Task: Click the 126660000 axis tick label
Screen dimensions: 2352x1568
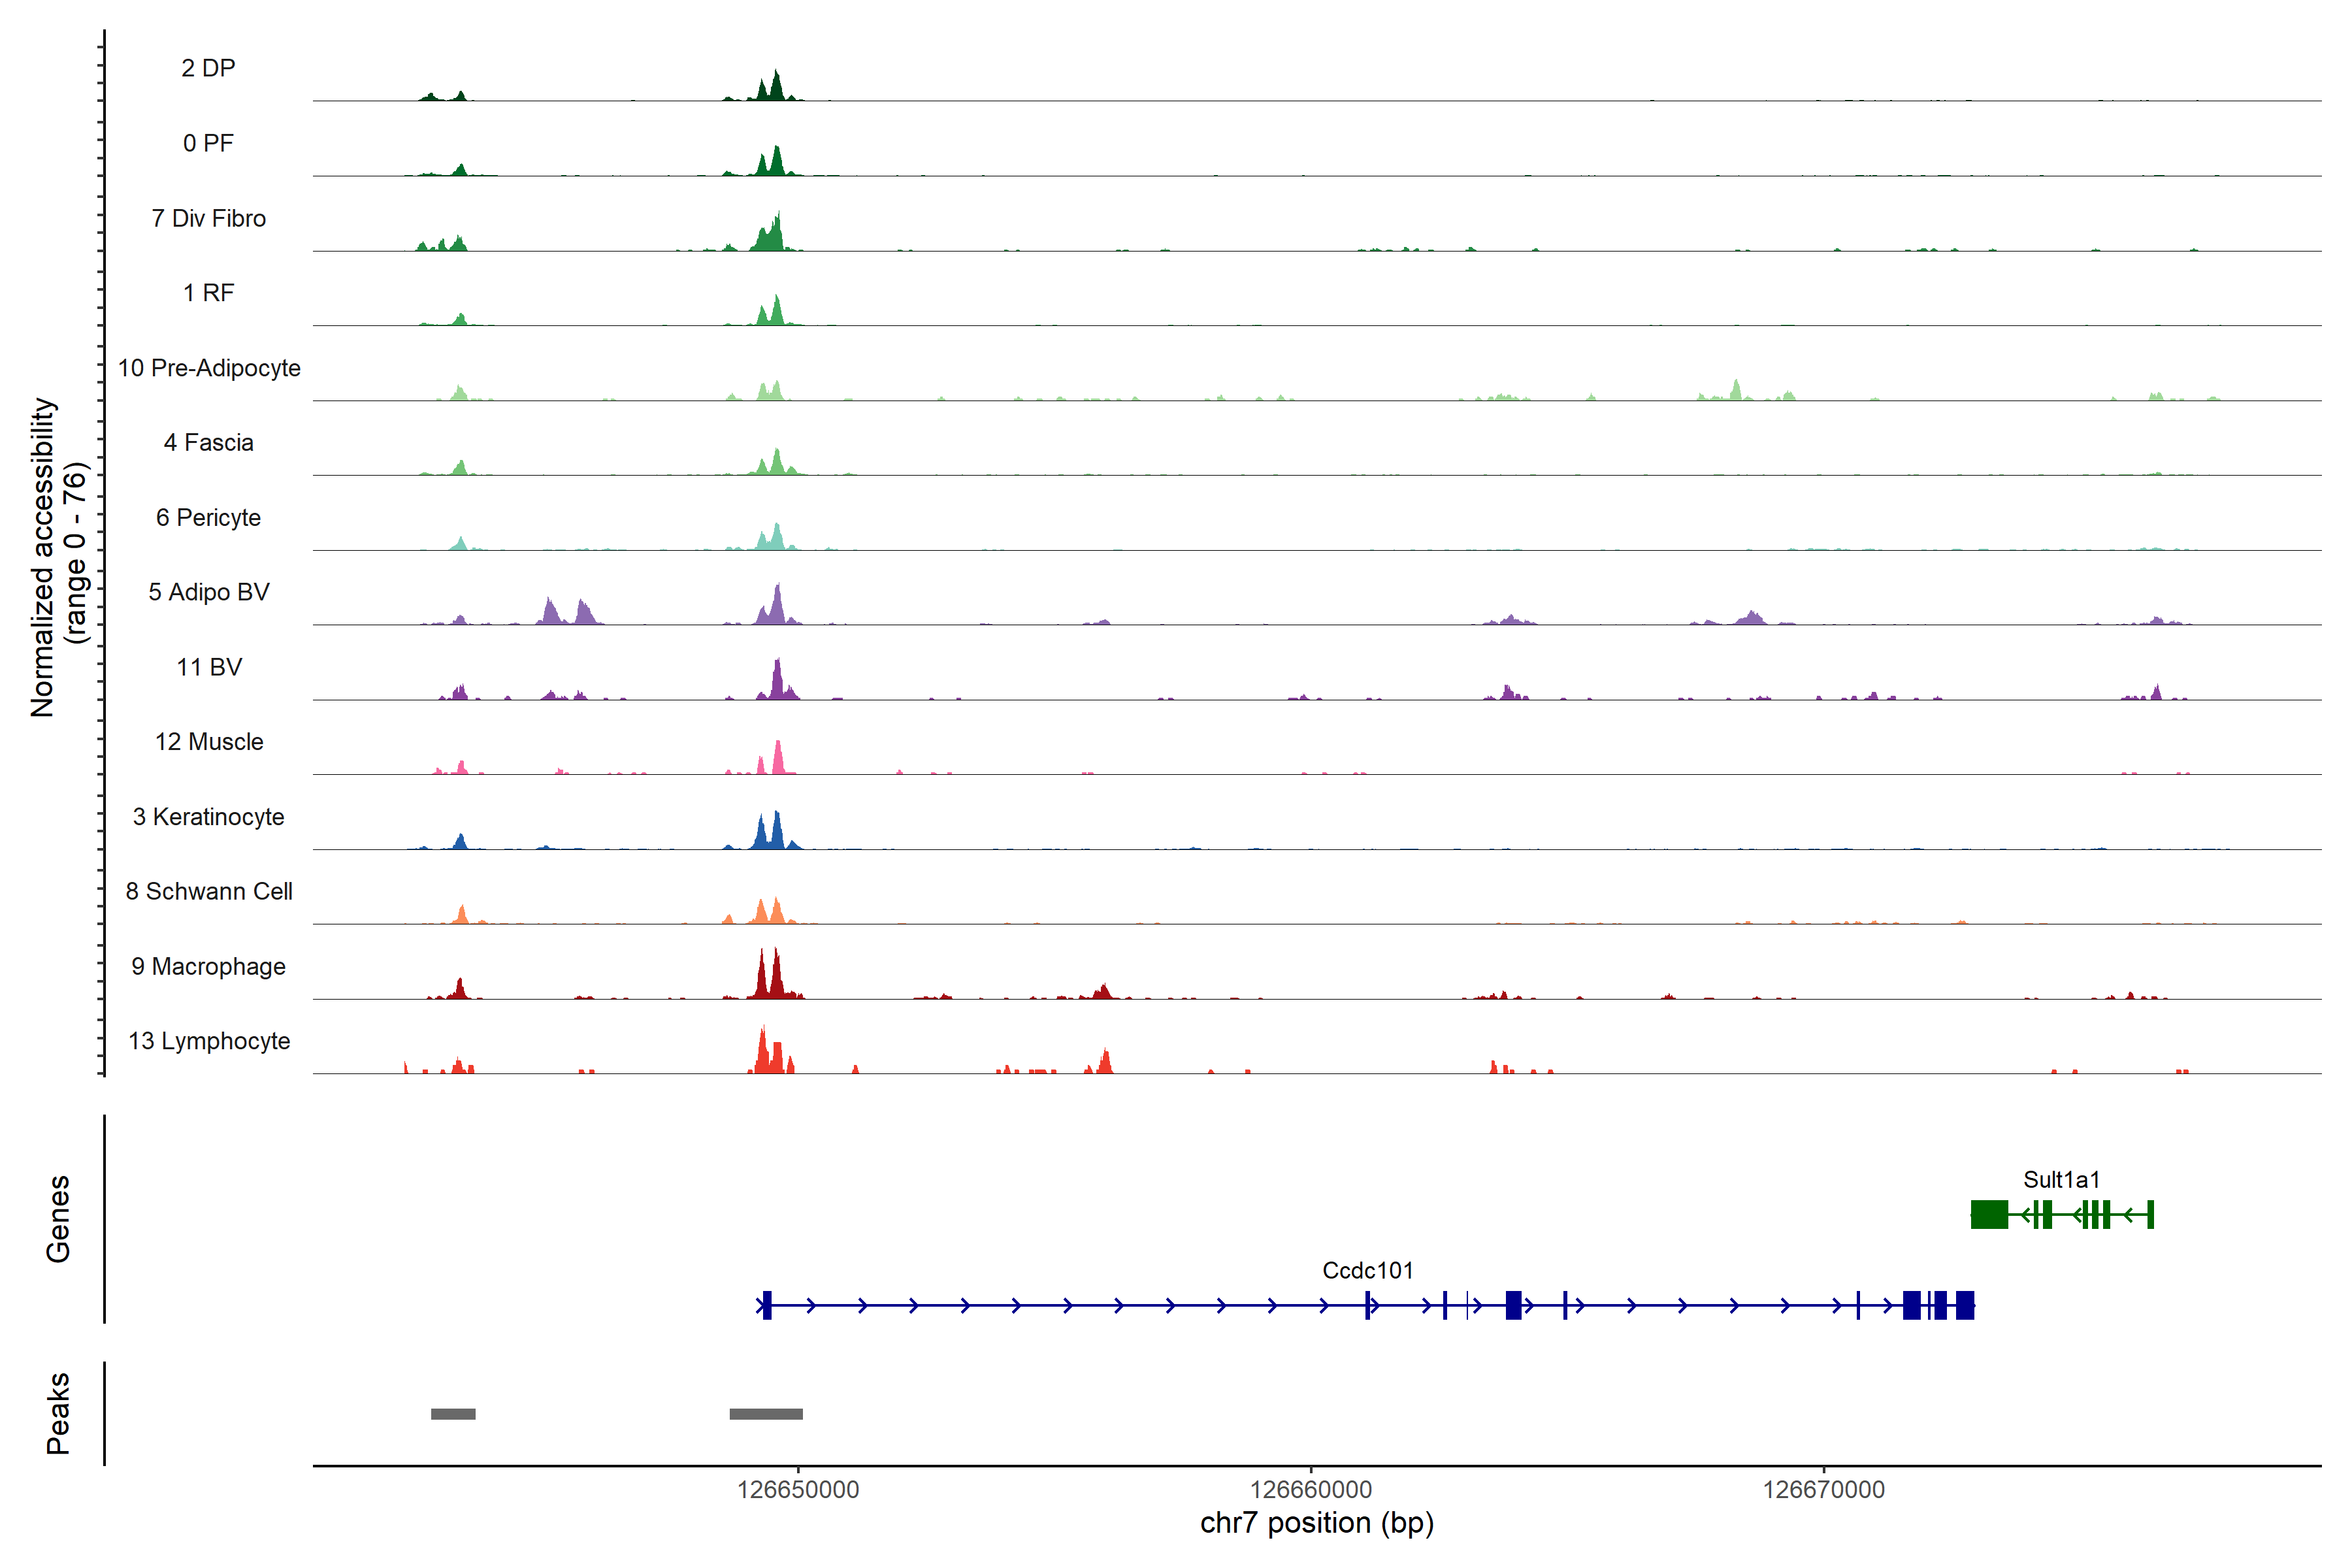Action: point(1311,1489)
